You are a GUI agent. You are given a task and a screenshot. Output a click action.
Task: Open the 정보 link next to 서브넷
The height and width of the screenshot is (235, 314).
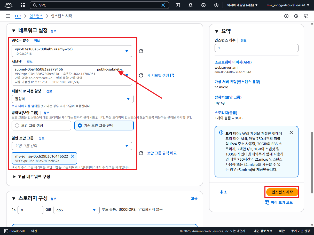tap(30, 62)
